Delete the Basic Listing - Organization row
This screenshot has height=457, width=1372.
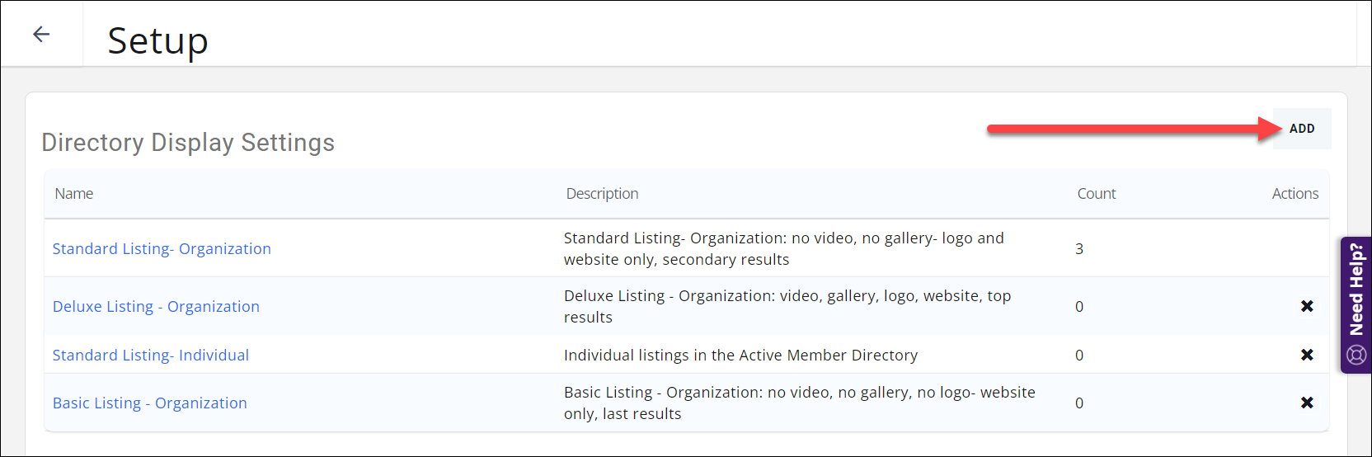1307,403
